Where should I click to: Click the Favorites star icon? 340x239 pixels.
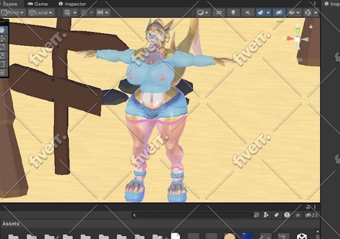pos(298,215)
